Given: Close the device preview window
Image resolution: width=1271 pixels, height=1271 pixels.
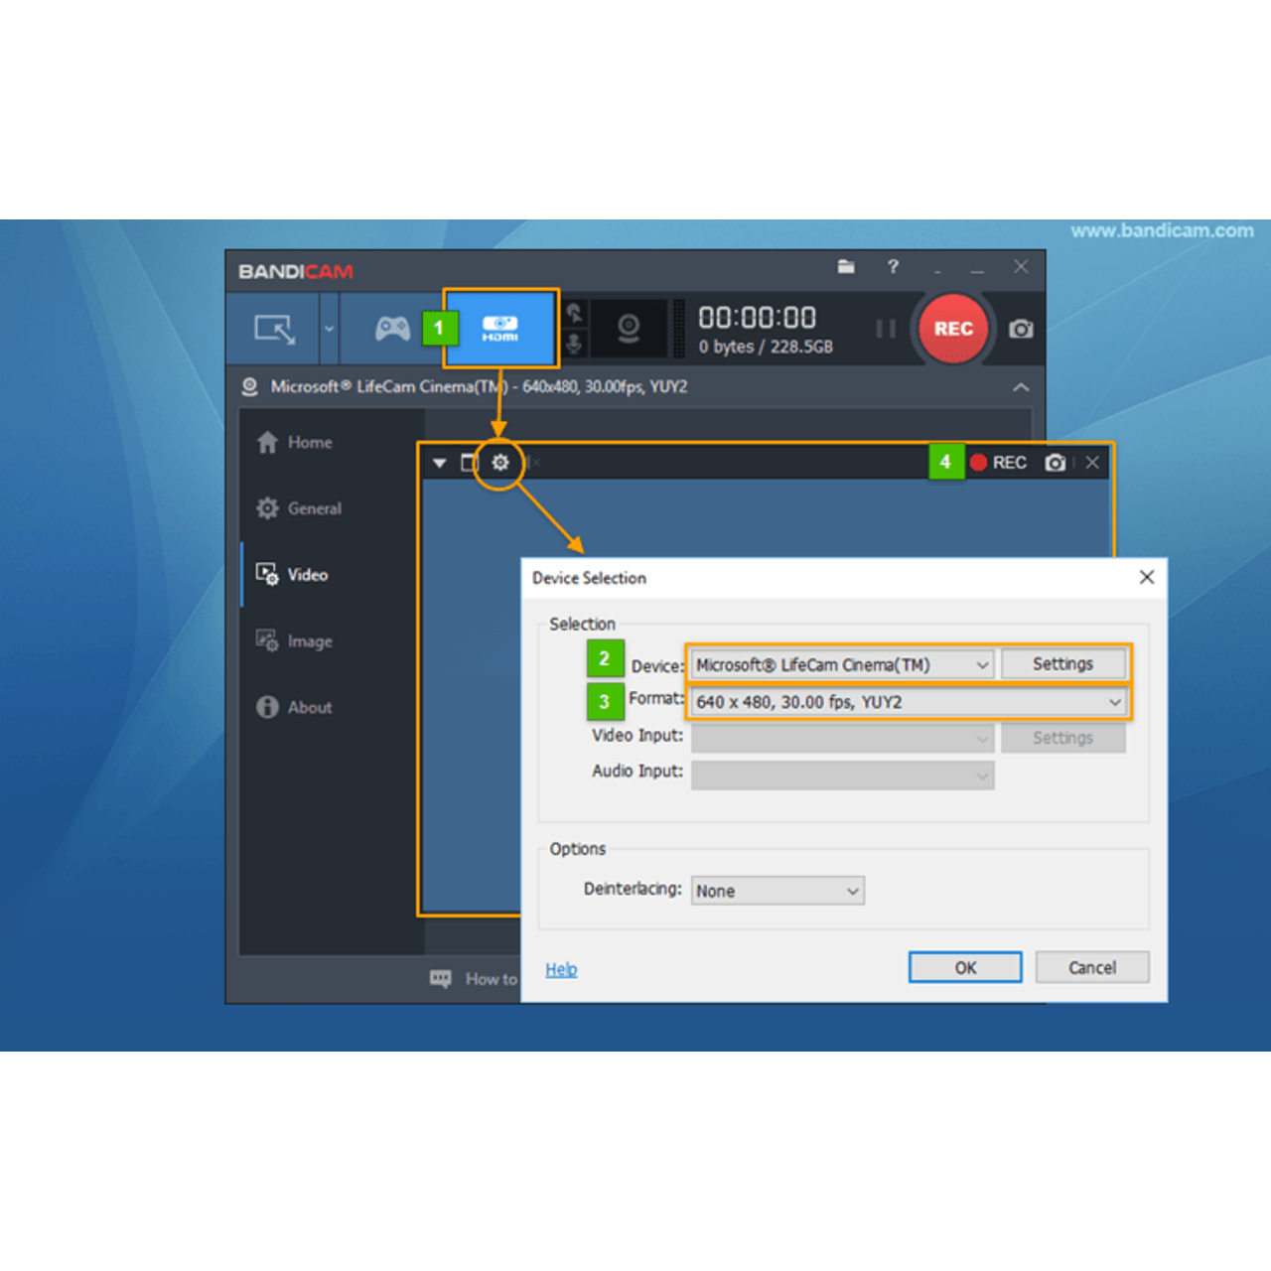Looking at the screenshot, I should pos(1092,463).
